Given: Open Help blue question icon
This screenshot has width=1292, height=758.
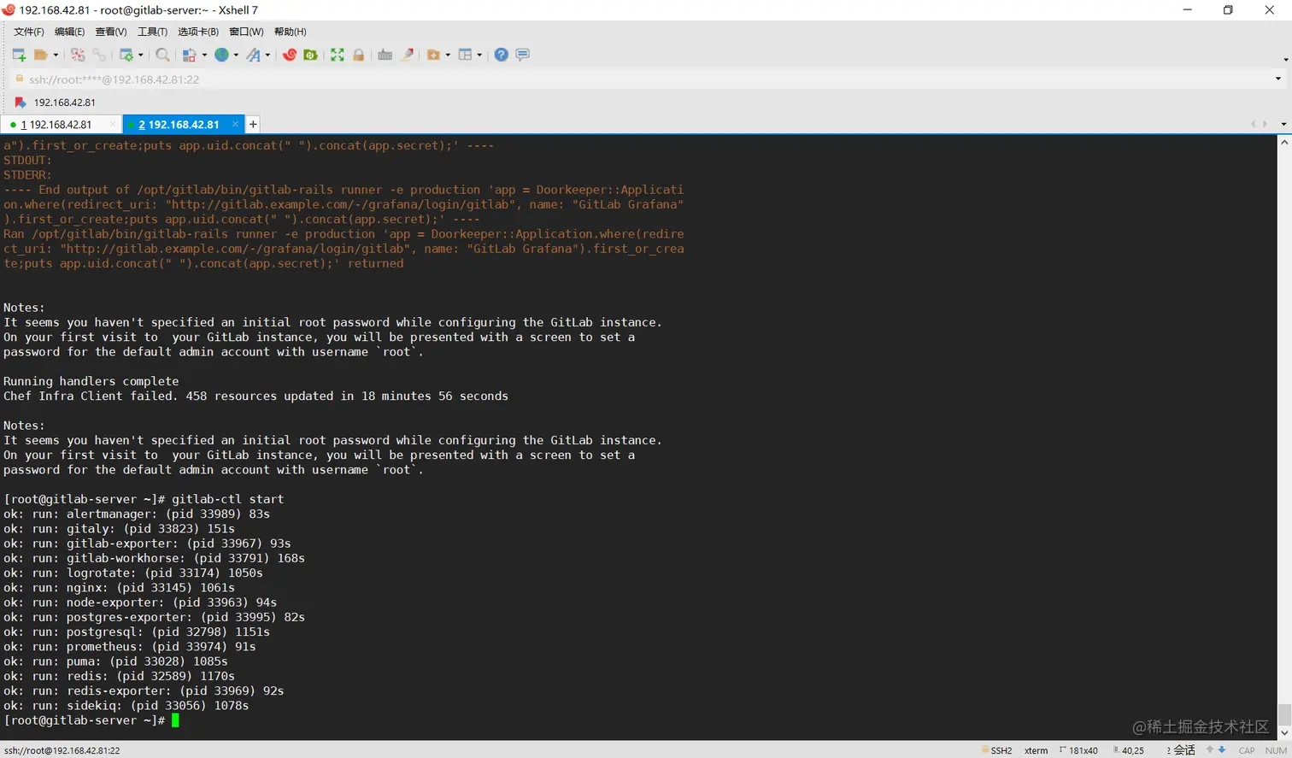Looking at the screenshot, I should (x=501, y=55).
